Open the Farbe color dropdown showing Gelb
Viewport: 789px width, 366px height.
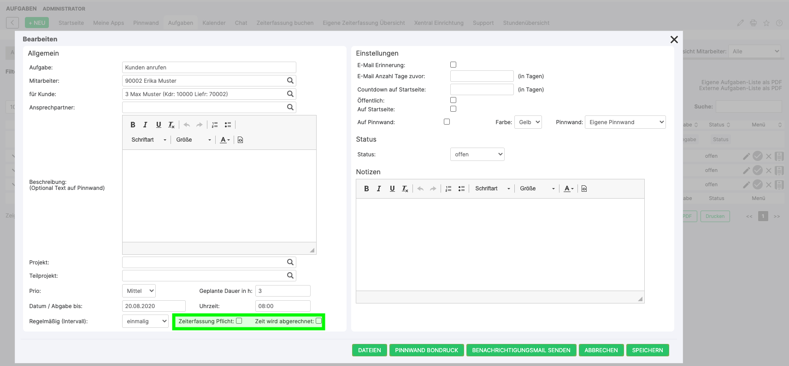(528, 122)
